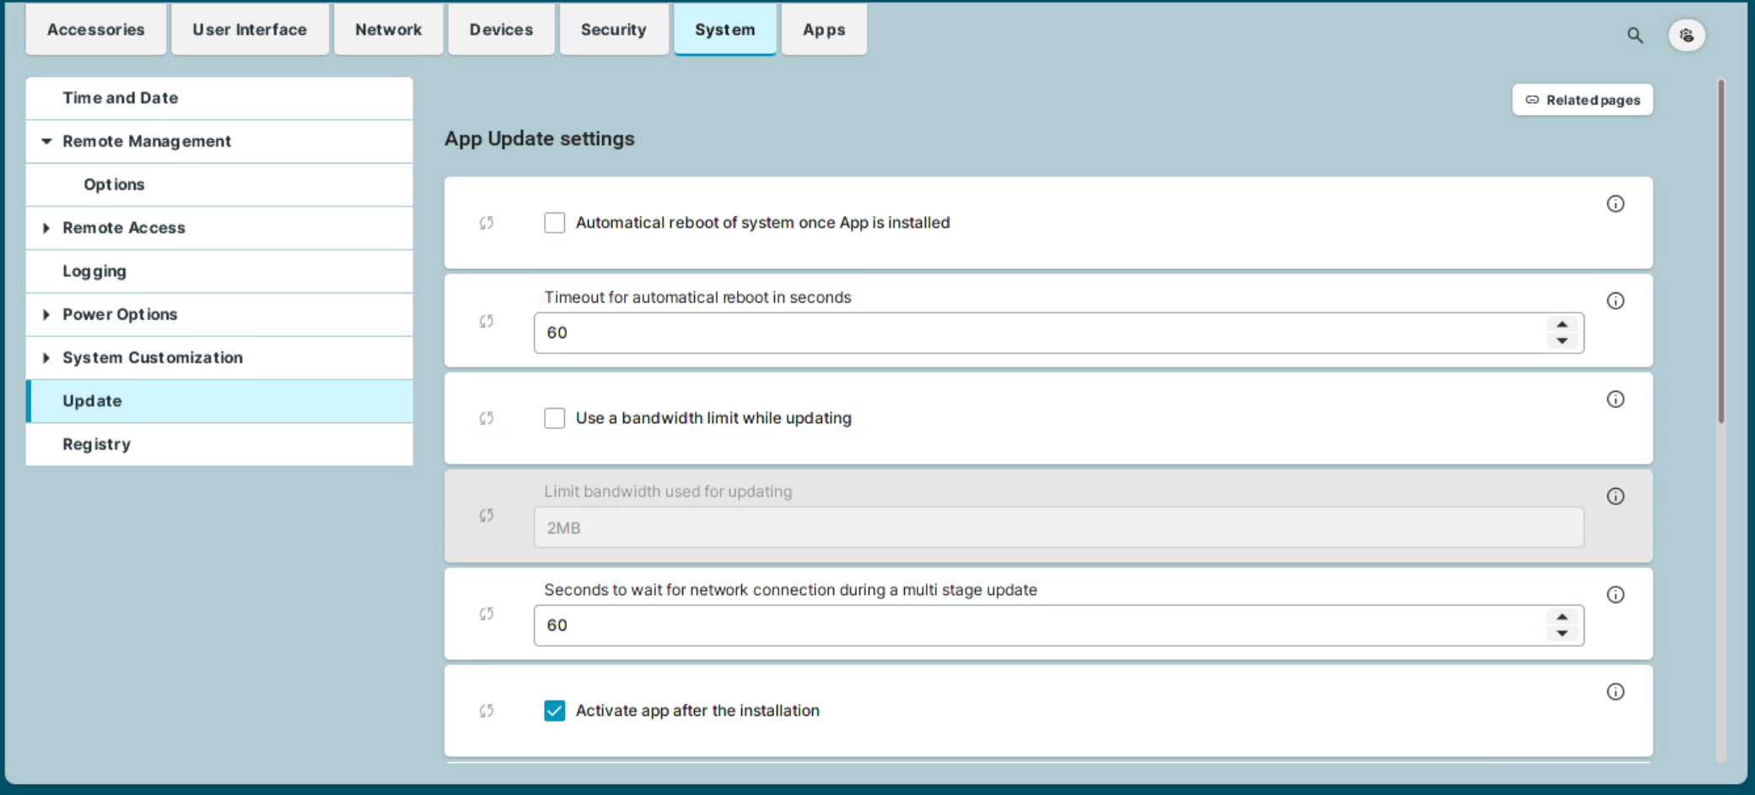
Task: Open the settings icon in top right
Action: coord(1687,35)
